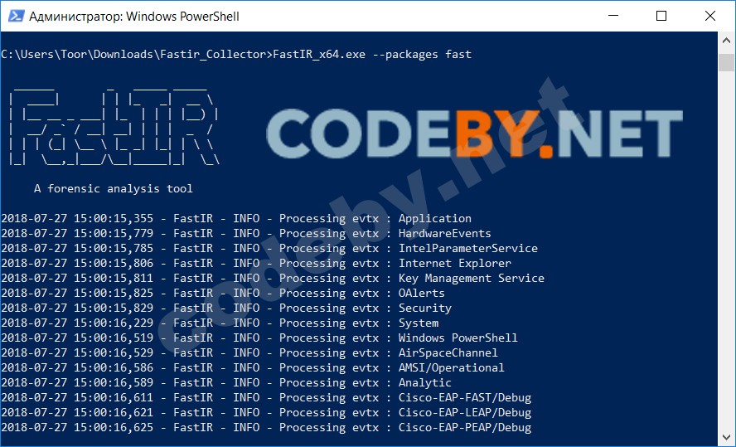Maximize the Windows PowerShell window
The width and height of the screenshot is (736, 447).
[661, 16]
